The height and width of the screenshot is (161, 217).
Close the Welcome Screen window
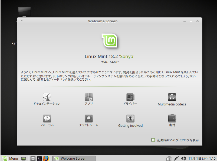(198, 21)
